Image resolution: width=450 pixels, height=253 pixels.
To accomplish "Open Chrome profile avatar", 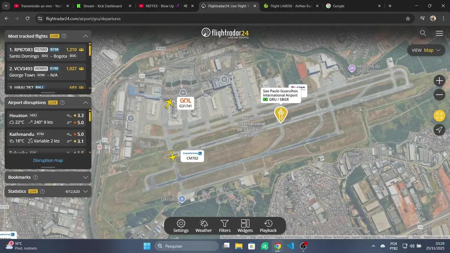I will (433, 19).
